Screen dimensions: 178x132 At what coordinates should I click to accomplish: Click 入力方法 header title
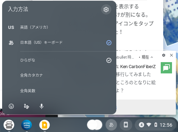18,9
